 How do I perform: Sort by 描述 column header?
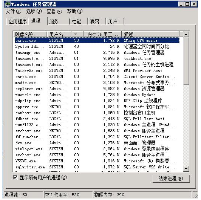(150, 34)
